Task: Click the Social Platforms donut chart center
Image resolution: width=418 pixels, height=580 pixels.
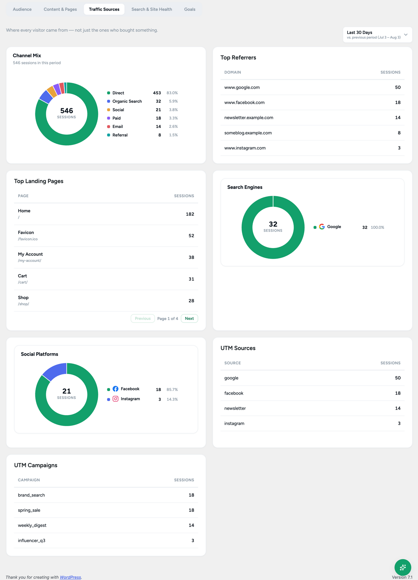Action: [67, 394]
